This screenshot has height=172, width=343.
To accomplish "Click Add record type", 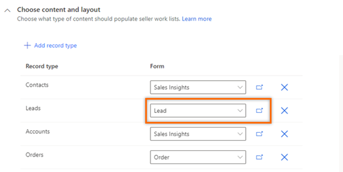I will pos(55,46).
